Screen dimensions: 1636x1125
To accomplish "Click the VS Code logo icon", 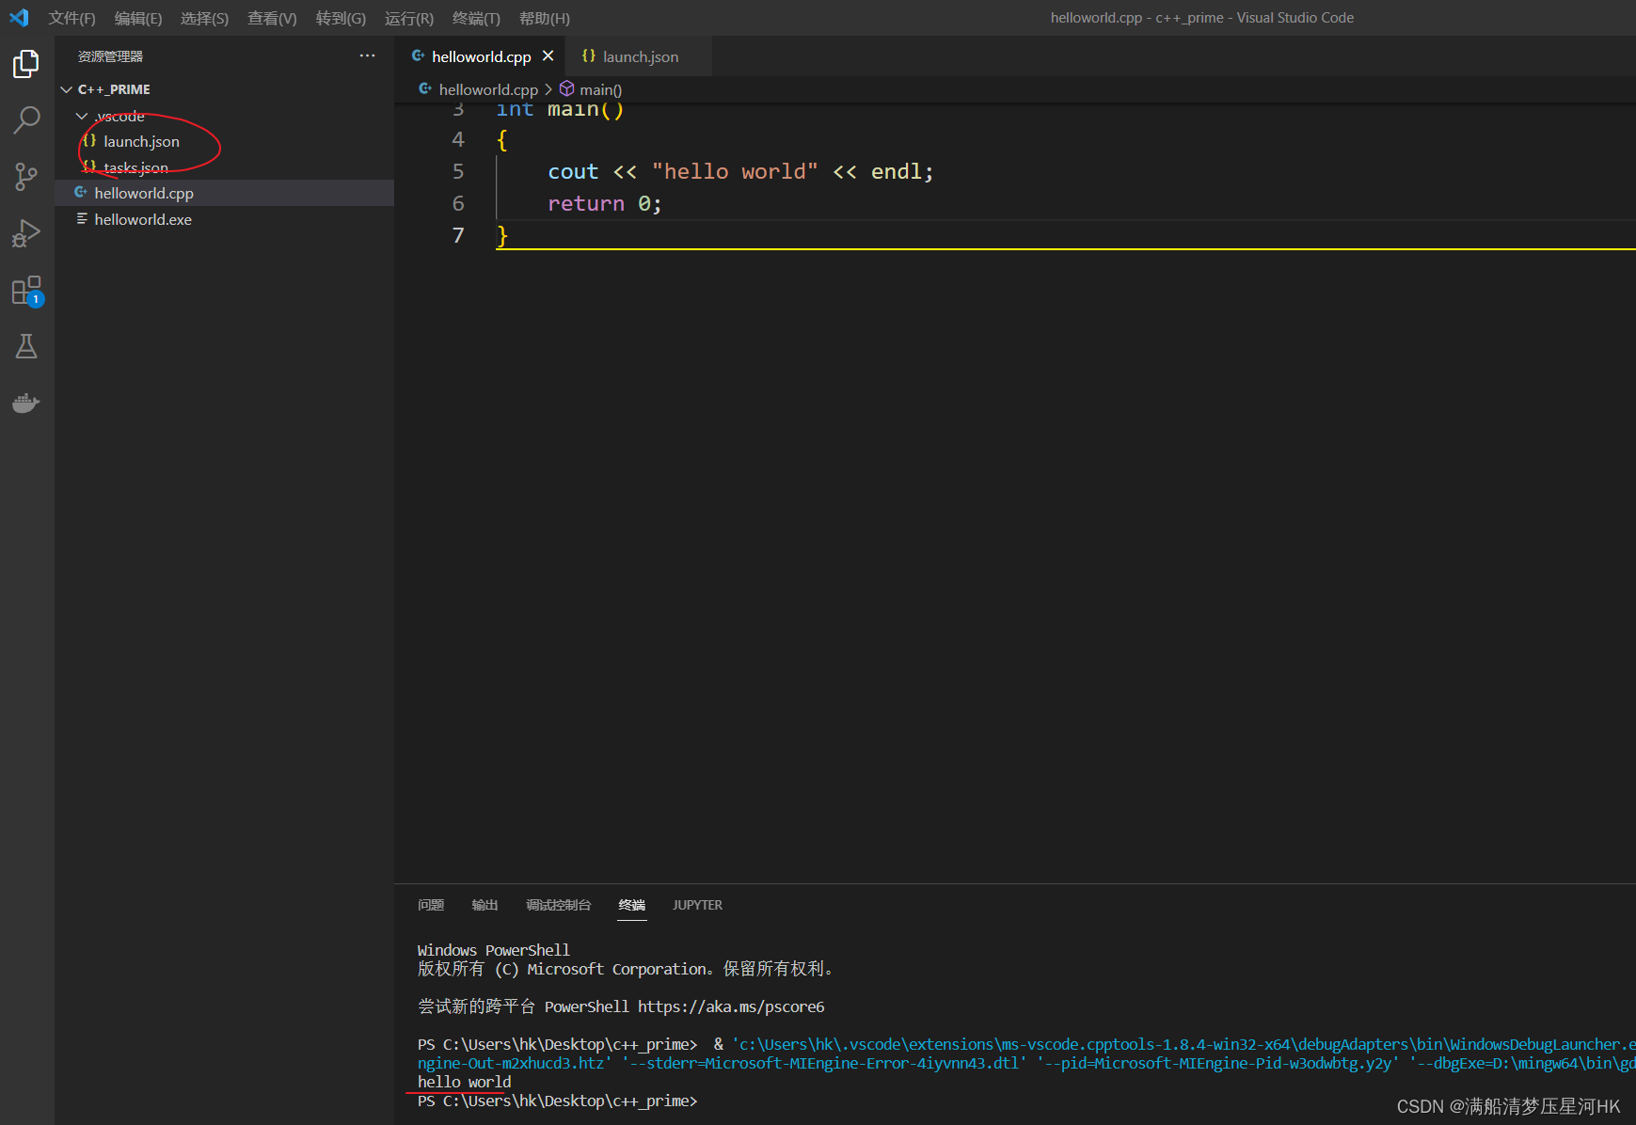I will click(19, 17).
